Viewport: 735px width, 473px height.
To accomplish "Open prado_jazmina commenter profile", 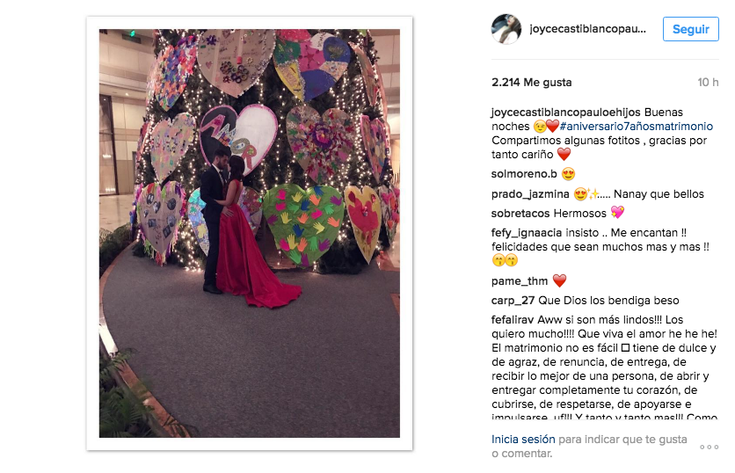I will [x=530, y=194].
